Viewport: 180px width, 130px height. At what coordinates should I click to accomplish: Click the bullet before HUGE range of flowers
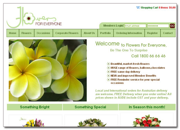tap(108, 68)
